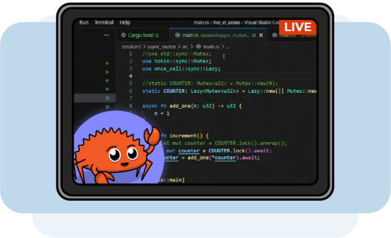Screen dimensions: 391x238
Task: Click main.rs in the breadcrumb
Action: [211, 46]
